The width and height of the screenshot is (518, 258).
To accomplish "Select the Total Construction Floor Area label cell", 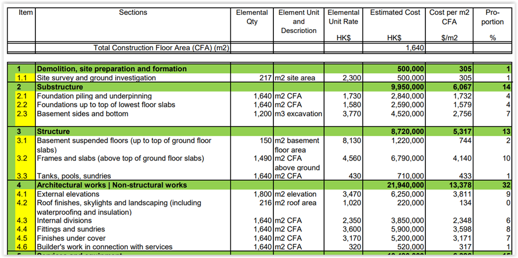I will tap(161, 48).
